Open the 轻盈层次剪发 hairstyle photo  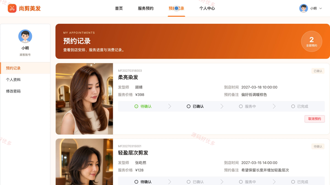click(84, 162)
